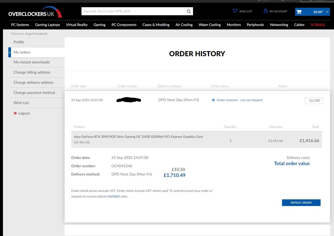Click the REPEAT ORDER button
Image resolution: width=334 pixels, height=236 pixels.
[301, 203]
